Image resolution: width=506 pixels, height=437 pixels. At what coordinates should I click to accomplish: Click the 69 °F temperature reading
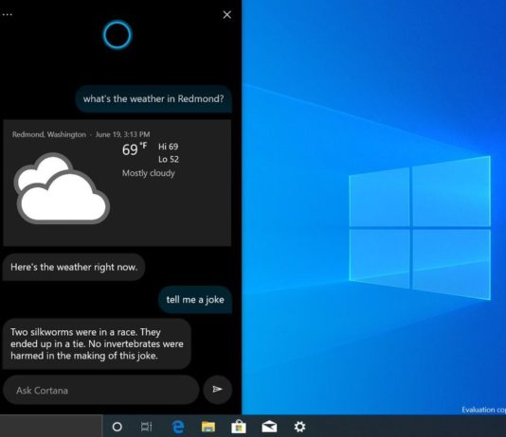point(135,149)
